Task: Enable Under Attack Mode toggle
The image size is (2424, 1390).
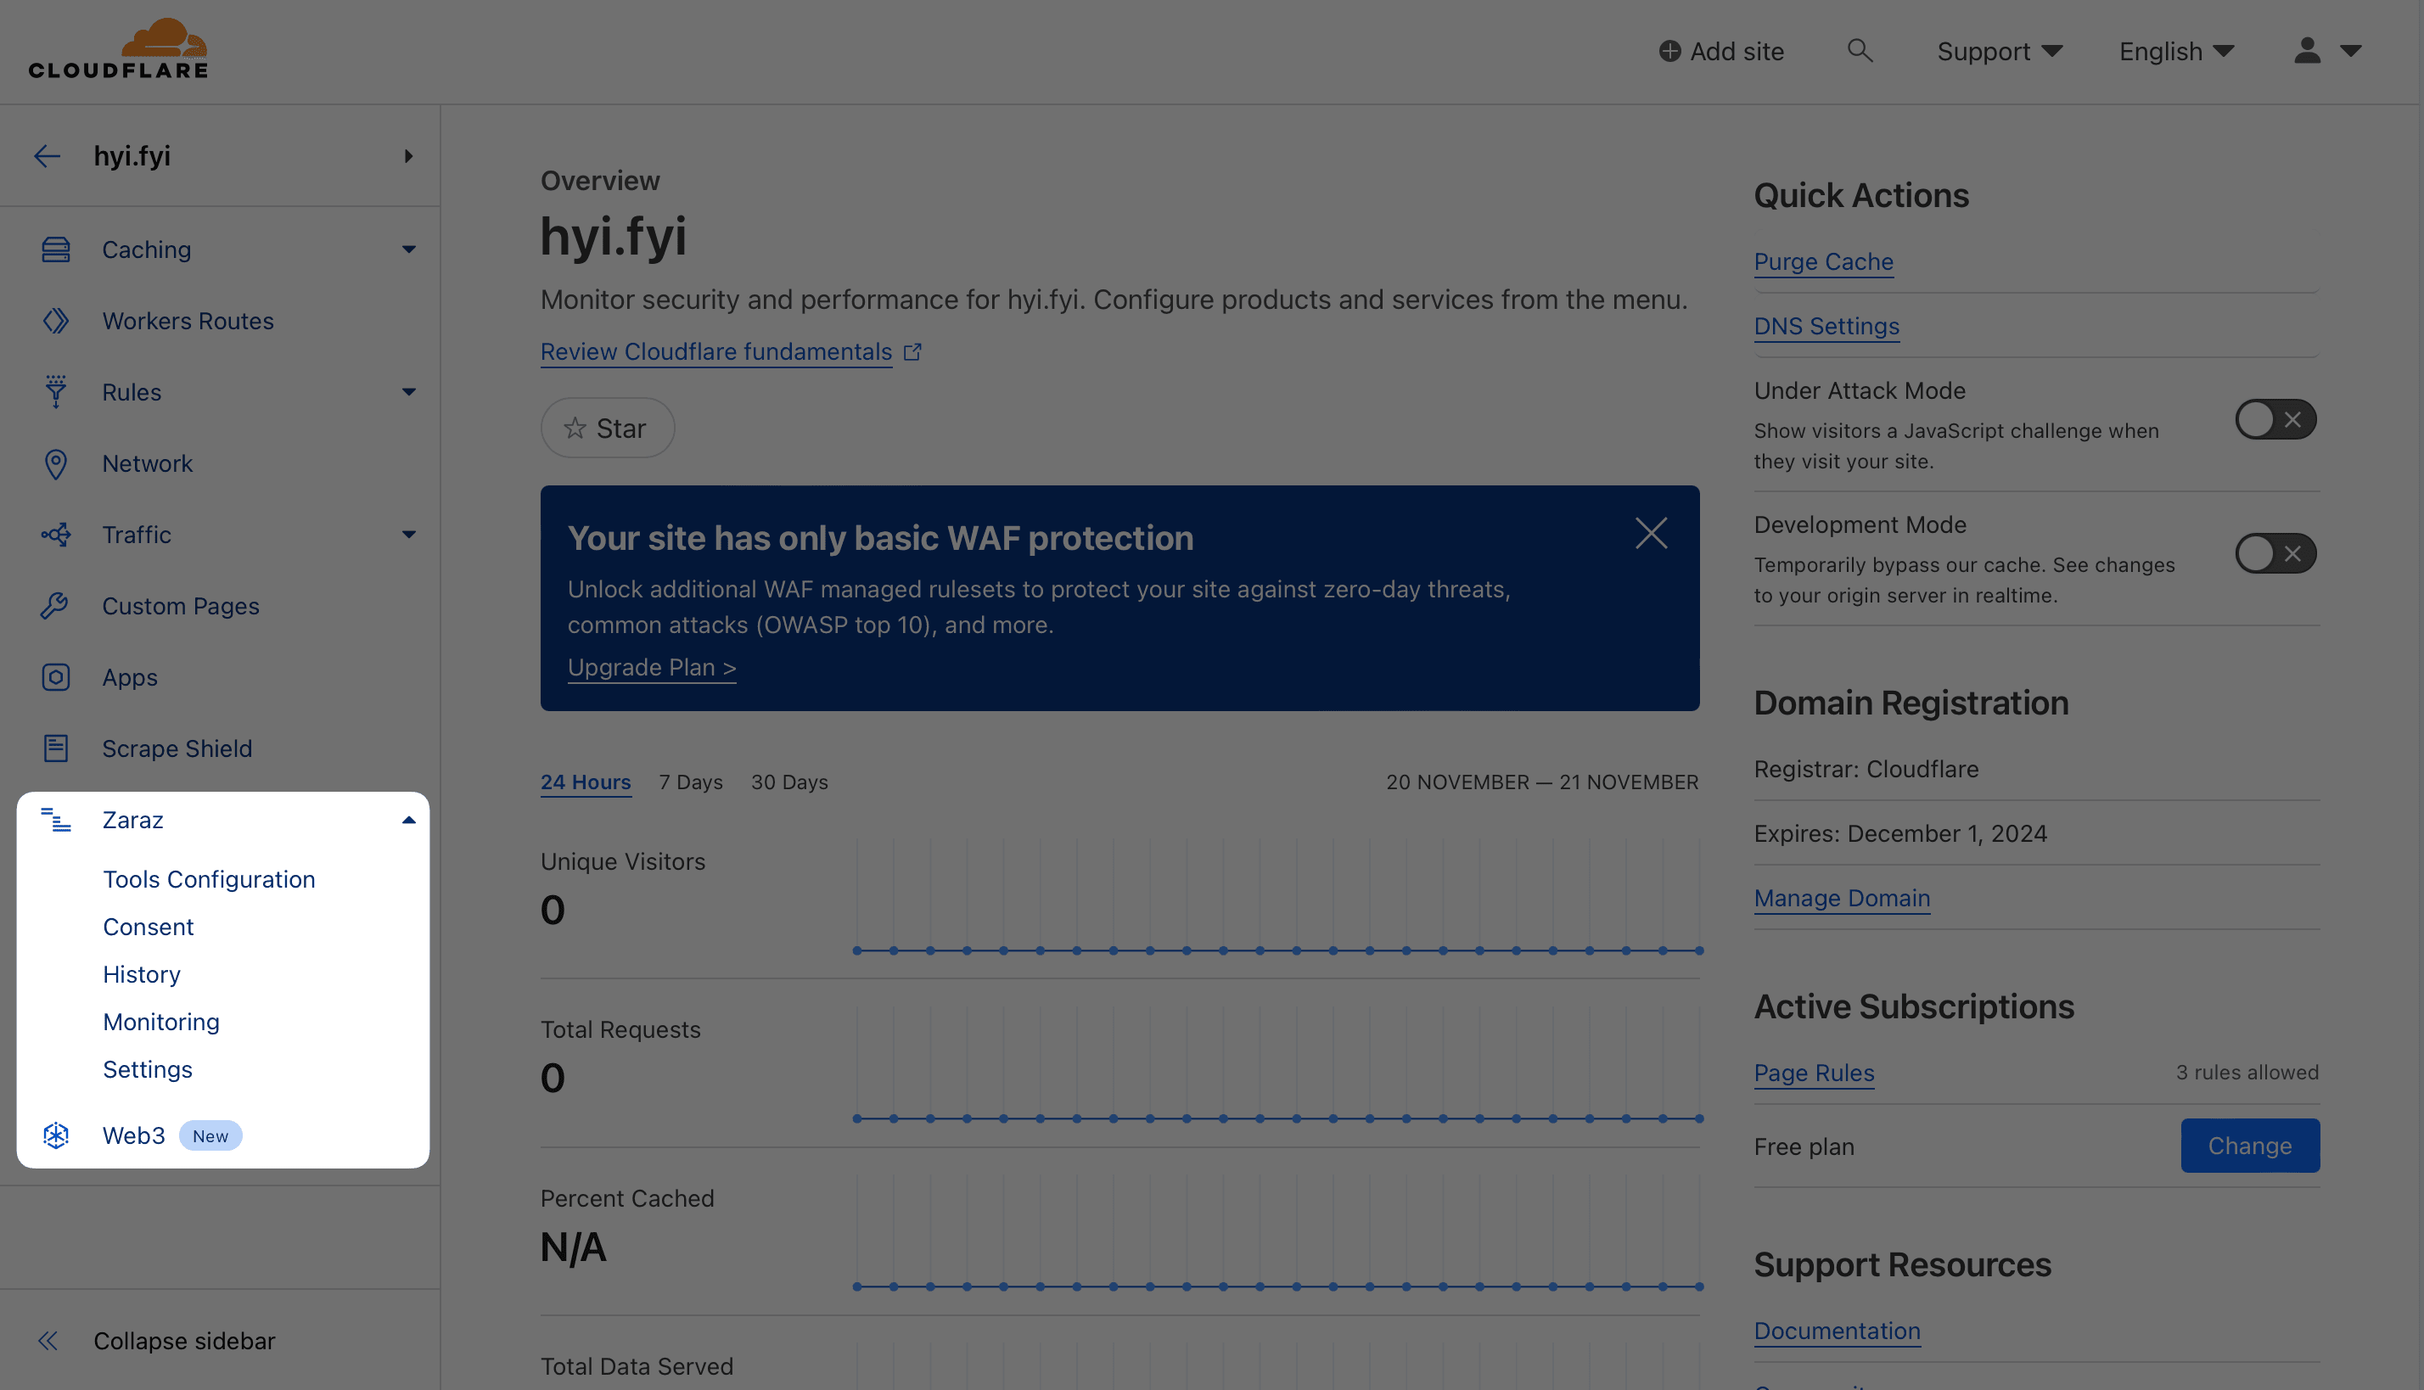Action: click(x=2275, y=419)
